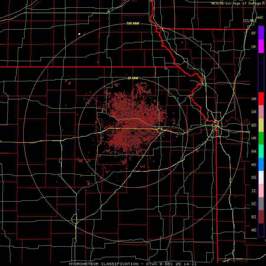The image size is (266, 266).
Task: Click the HHC product code label
Action: (x=259, y=18)
